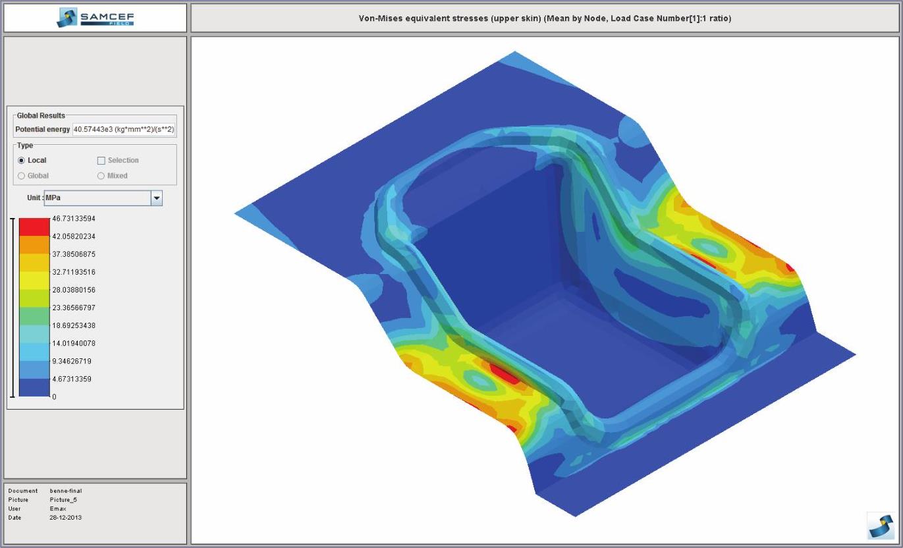The image size is (903, 548).
Task: Click the legend value 23.36566797
Action: 74,308
